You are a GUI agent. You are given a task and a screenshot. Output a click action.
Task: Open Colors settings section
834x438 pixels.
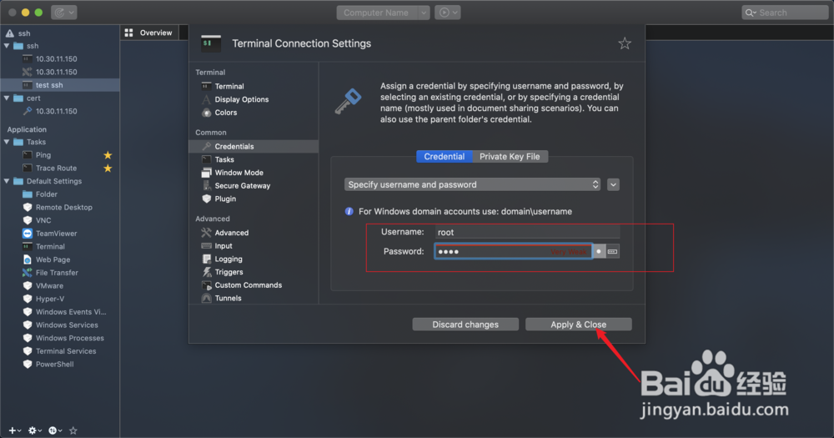tap(225, 113)
